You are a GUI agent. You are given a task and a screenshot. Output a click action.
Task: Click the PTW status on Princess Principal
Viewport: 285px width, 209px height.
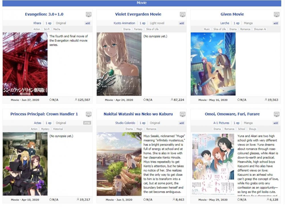87,123
